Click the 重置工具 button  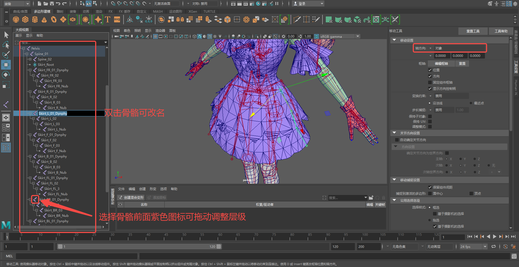coord(473,31)
